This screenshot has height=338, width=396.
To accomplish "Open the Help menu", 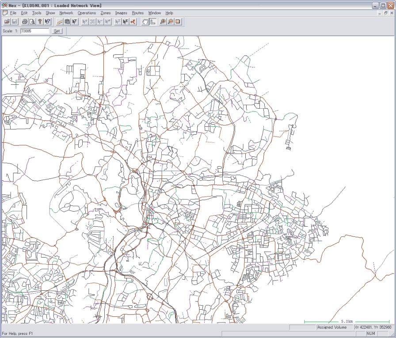I will (169, 13).
